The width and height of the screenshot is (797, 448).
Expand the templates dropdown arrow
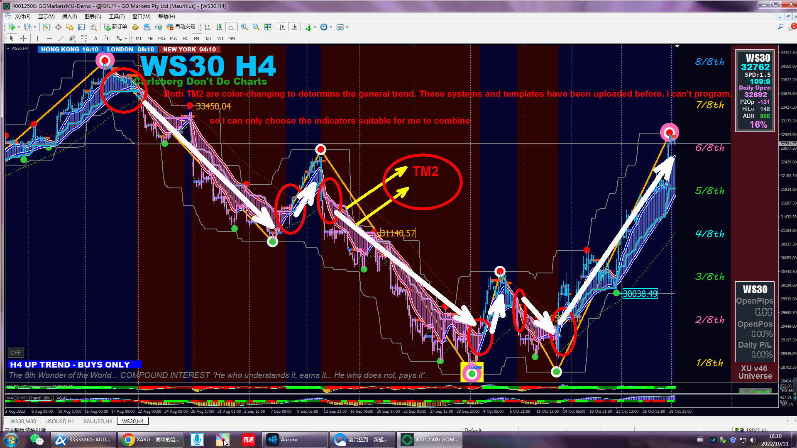click(x=347, y=27)
